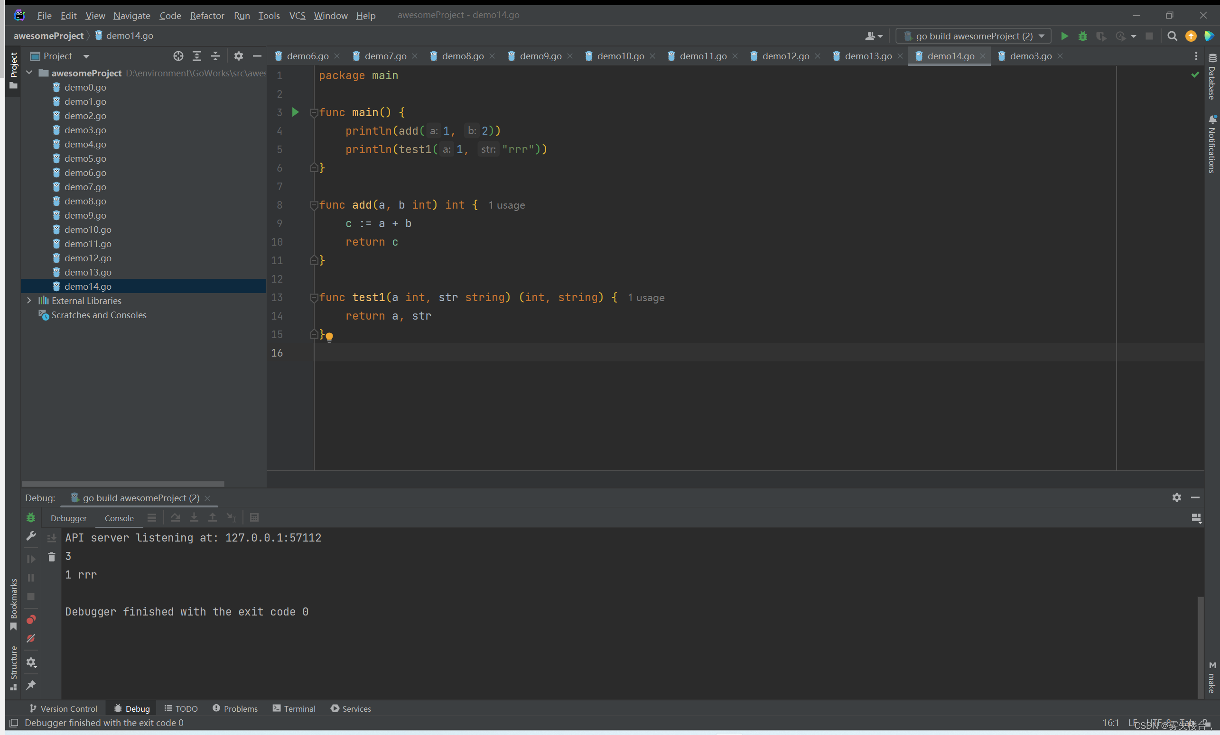
Task: Modify run configuration wrench icon
Action: pyautogui.click(x=31, y=536)
